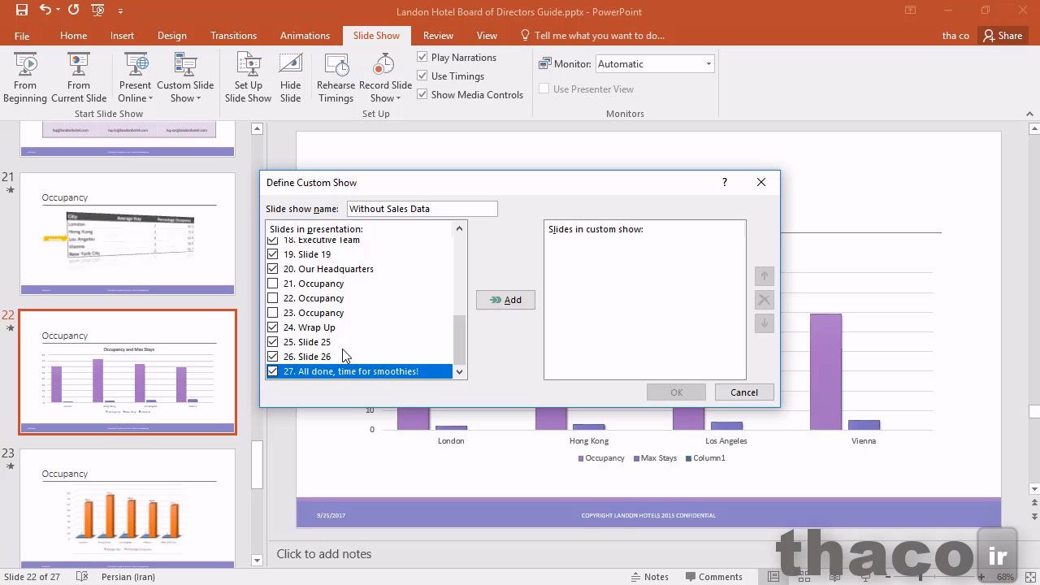Toggle Play Narrations checkbox
Screen dimensions: 1040x585
click(x=422, y=57)
